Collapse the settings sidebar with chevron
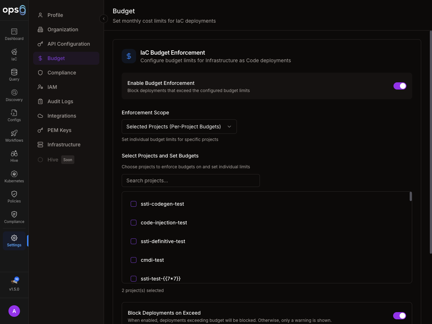432x324 pixels. tap(104, 19)
